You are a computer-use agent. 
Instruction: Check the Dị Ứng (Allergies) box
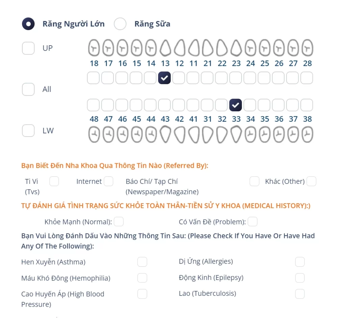300,262
